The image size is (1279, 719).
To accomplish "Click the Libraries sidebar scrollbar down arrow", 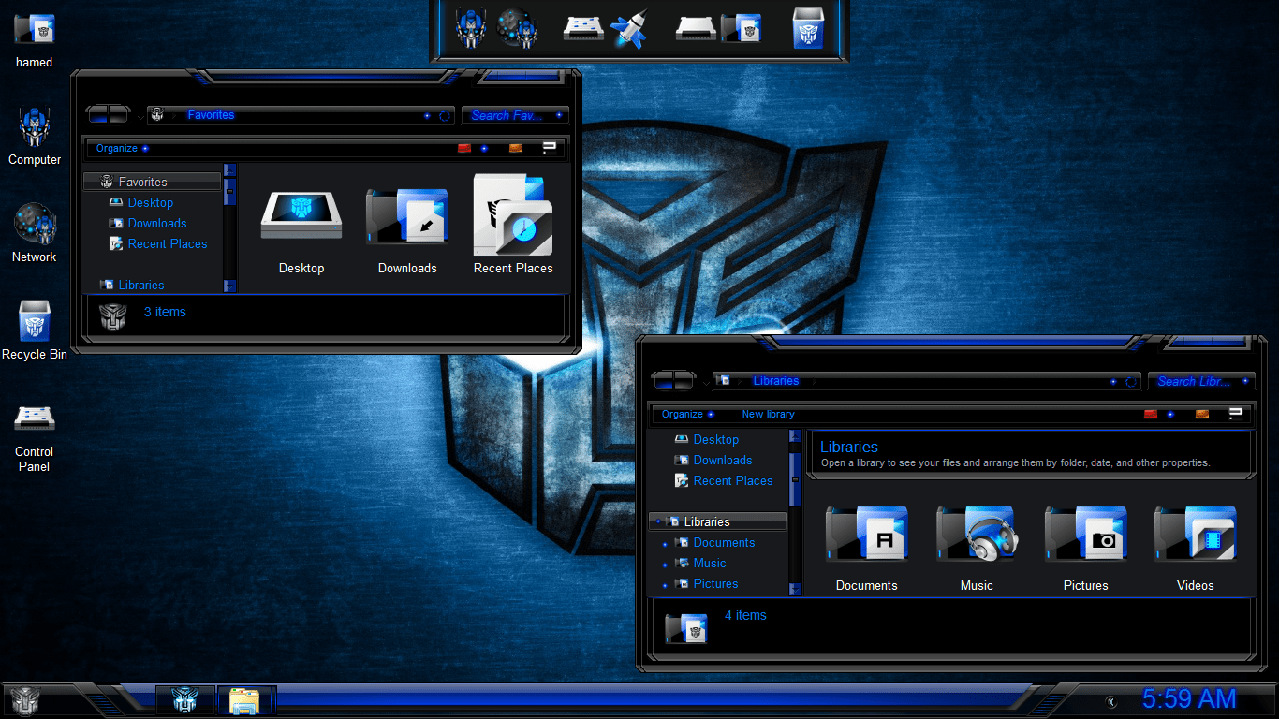I will [x=796, y=590].
